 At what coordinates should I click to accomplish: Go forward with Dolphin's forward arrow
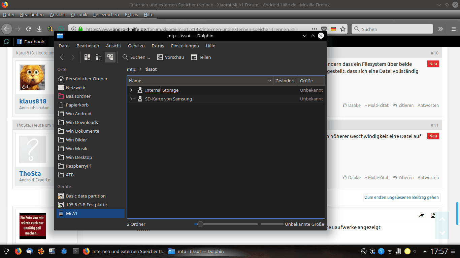pyautogui.click(x=73, y=57)
